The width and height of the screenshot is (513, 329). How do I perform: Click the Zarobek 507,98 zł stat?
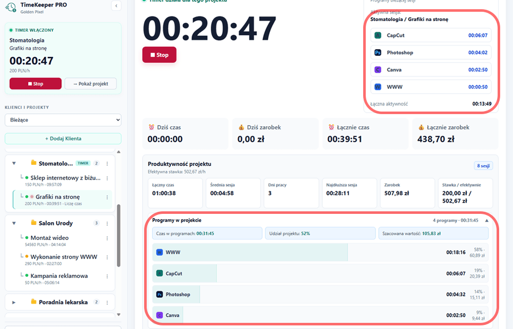[407, 193]
